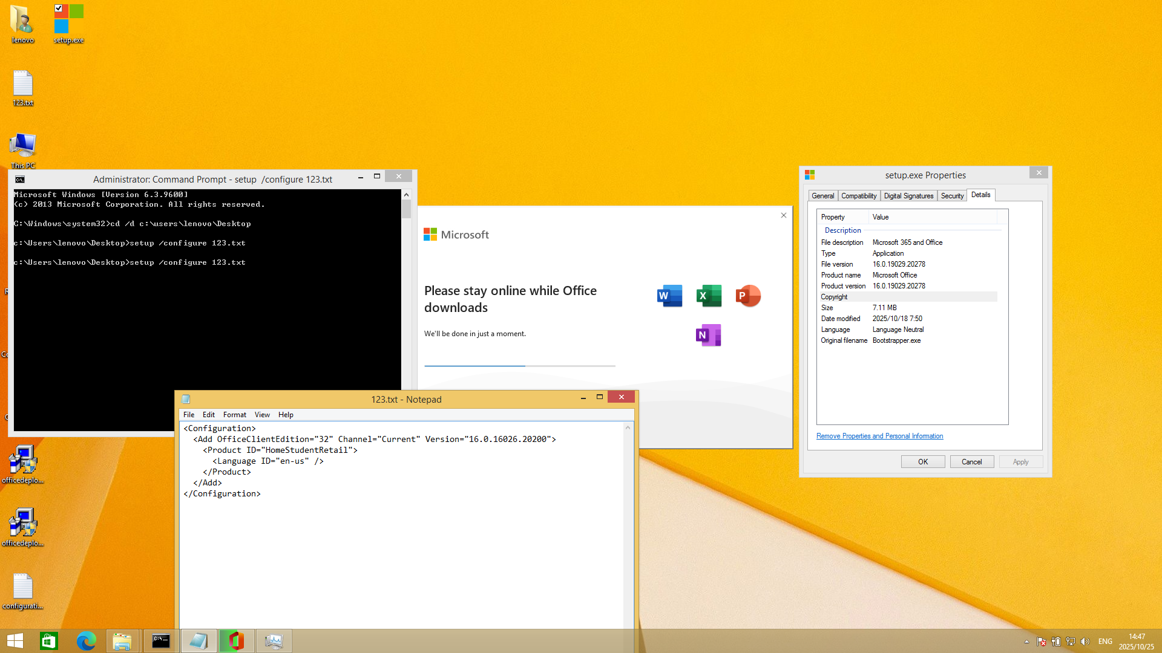Open the Microsoft Store taskbar icon
The width and height of the screenshot is (1162, 653).
click(48, 641)
